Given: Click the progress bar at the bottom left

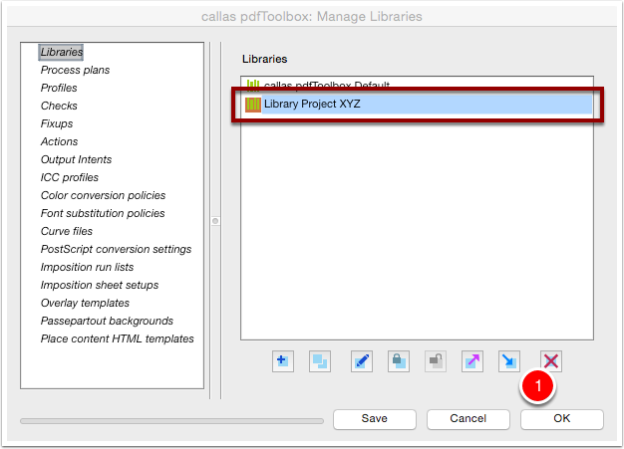Looking at the screenshot, I should click(x=171, y=421).
